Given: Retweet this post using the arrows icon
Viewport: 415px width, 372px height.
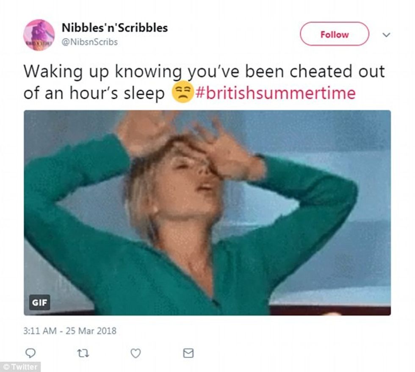Looking at the screenshot, I should (x=83, y=353).
